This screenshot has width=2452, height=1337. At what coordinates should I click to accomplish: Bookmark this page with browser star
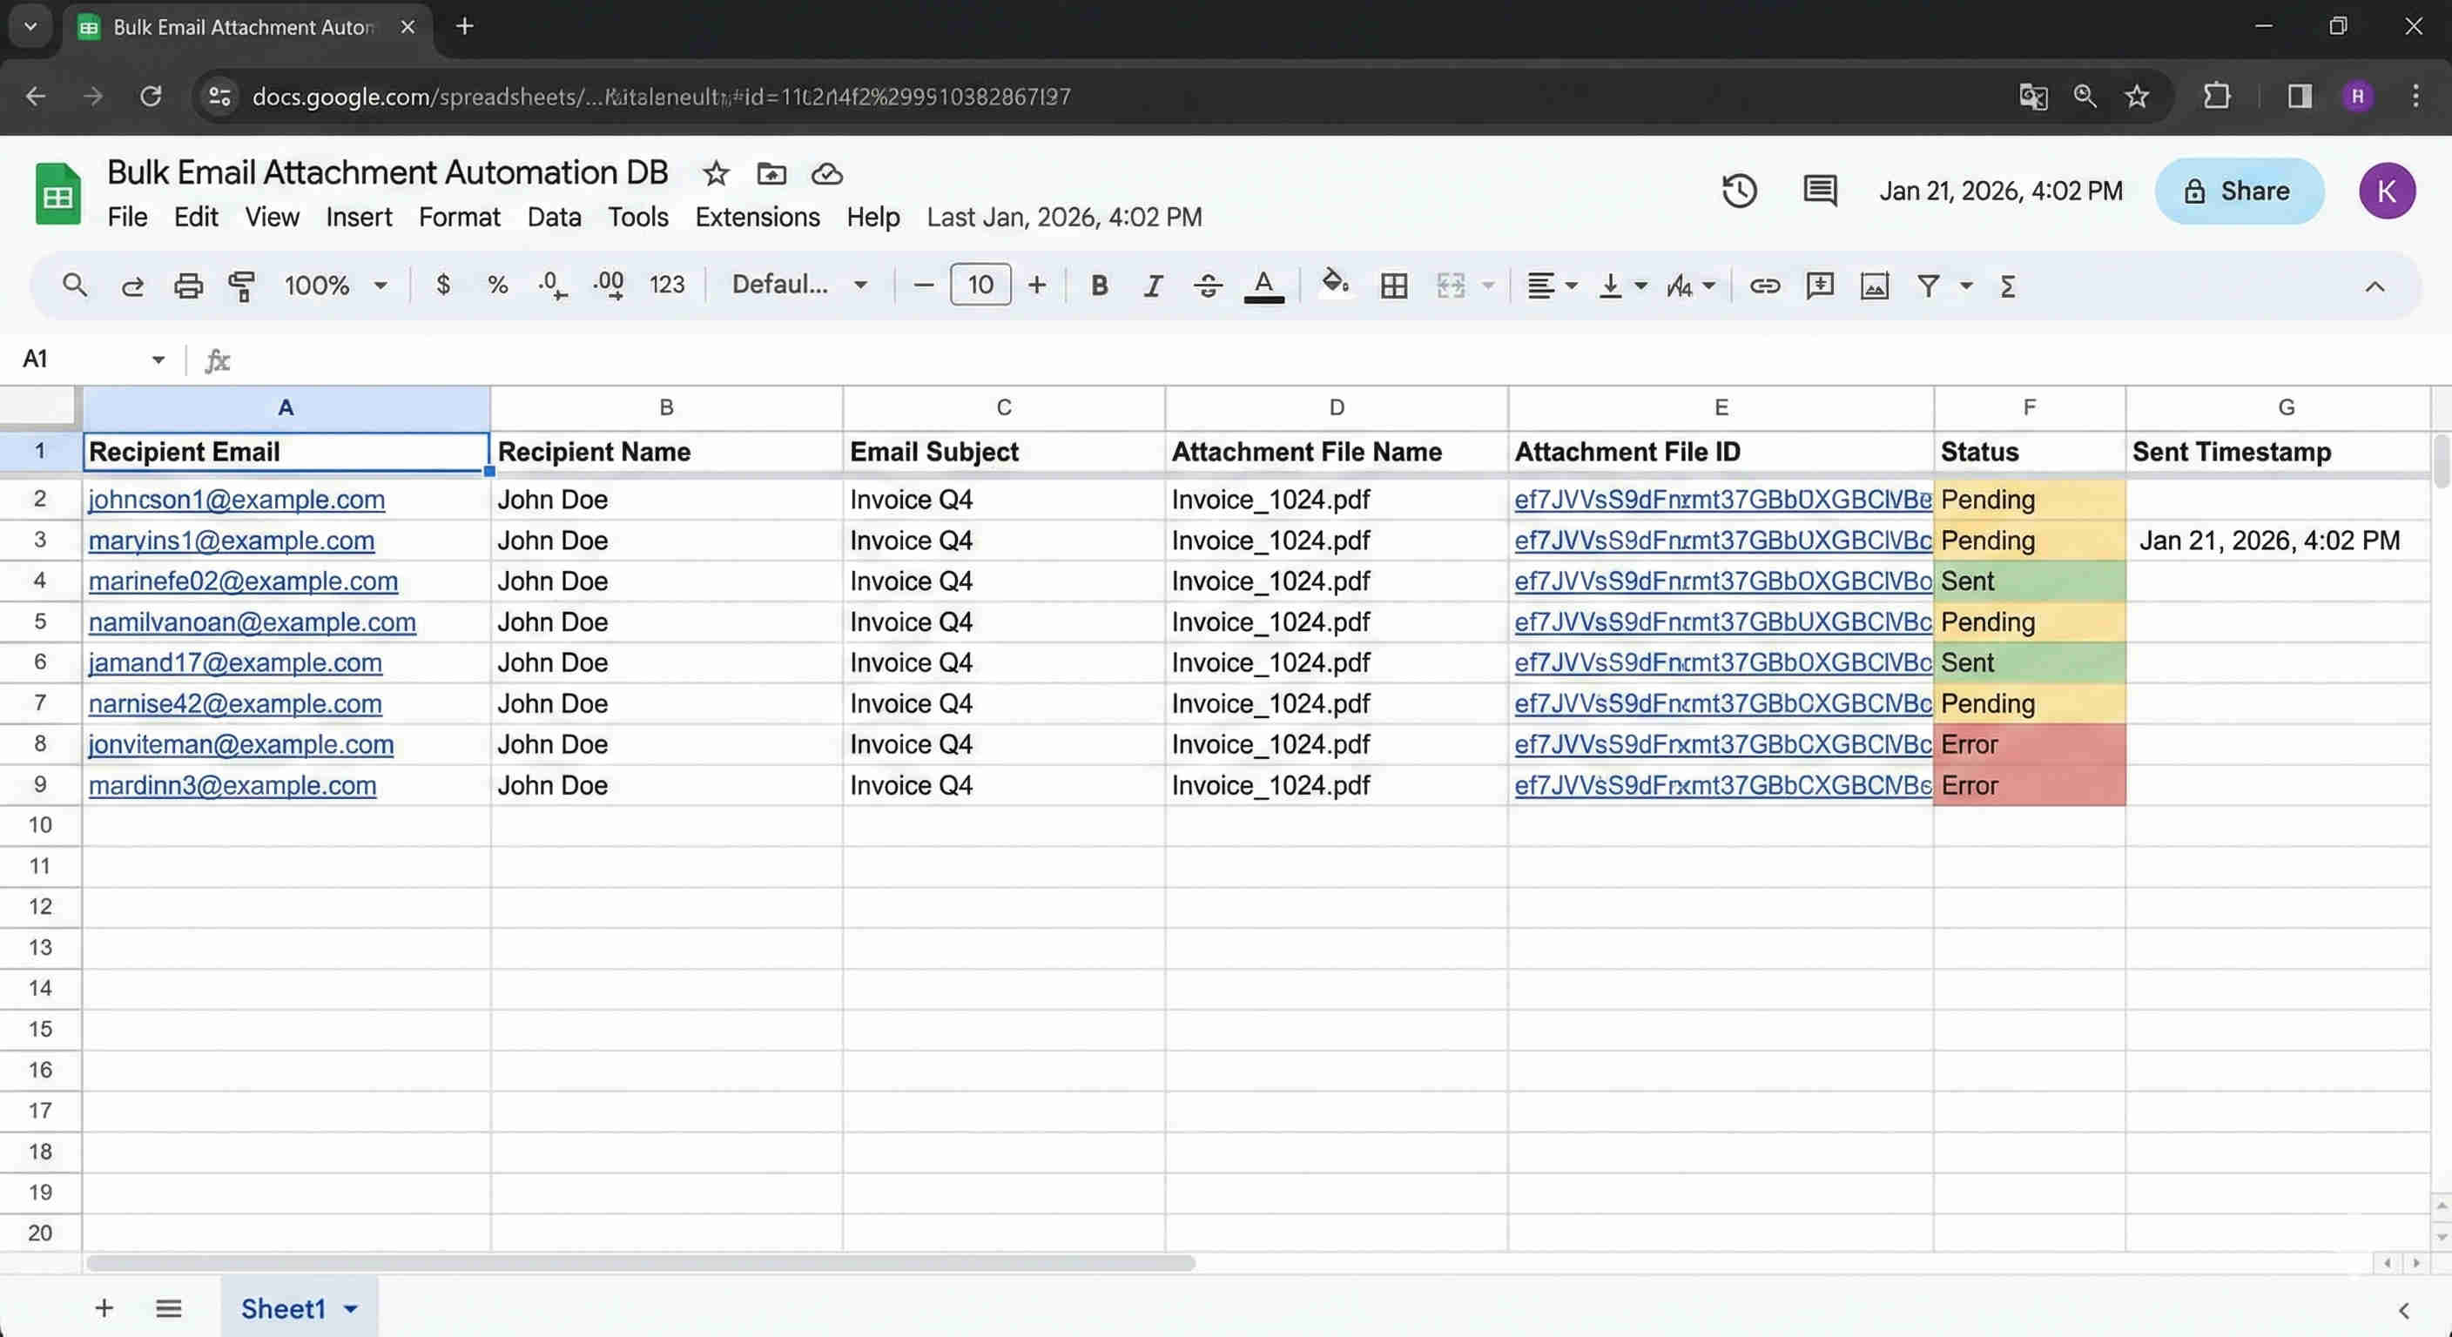[2137, 96]
